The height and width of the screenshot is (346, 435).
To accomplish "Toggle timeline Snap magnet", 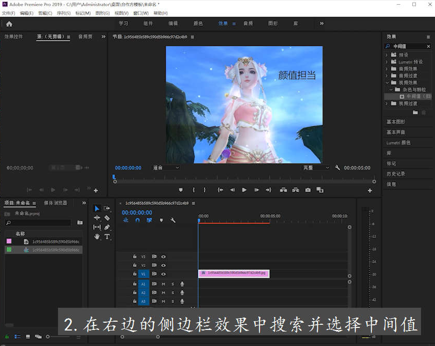I will tap(137, 220).
